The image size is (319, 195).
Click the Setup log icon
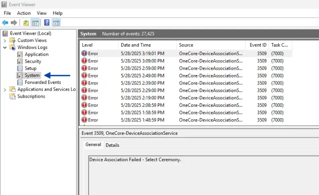pos(20,68)
